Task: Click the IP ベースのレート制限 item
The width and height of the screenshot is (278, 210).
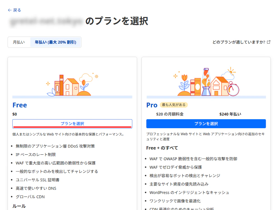Action: pos(36,155)
